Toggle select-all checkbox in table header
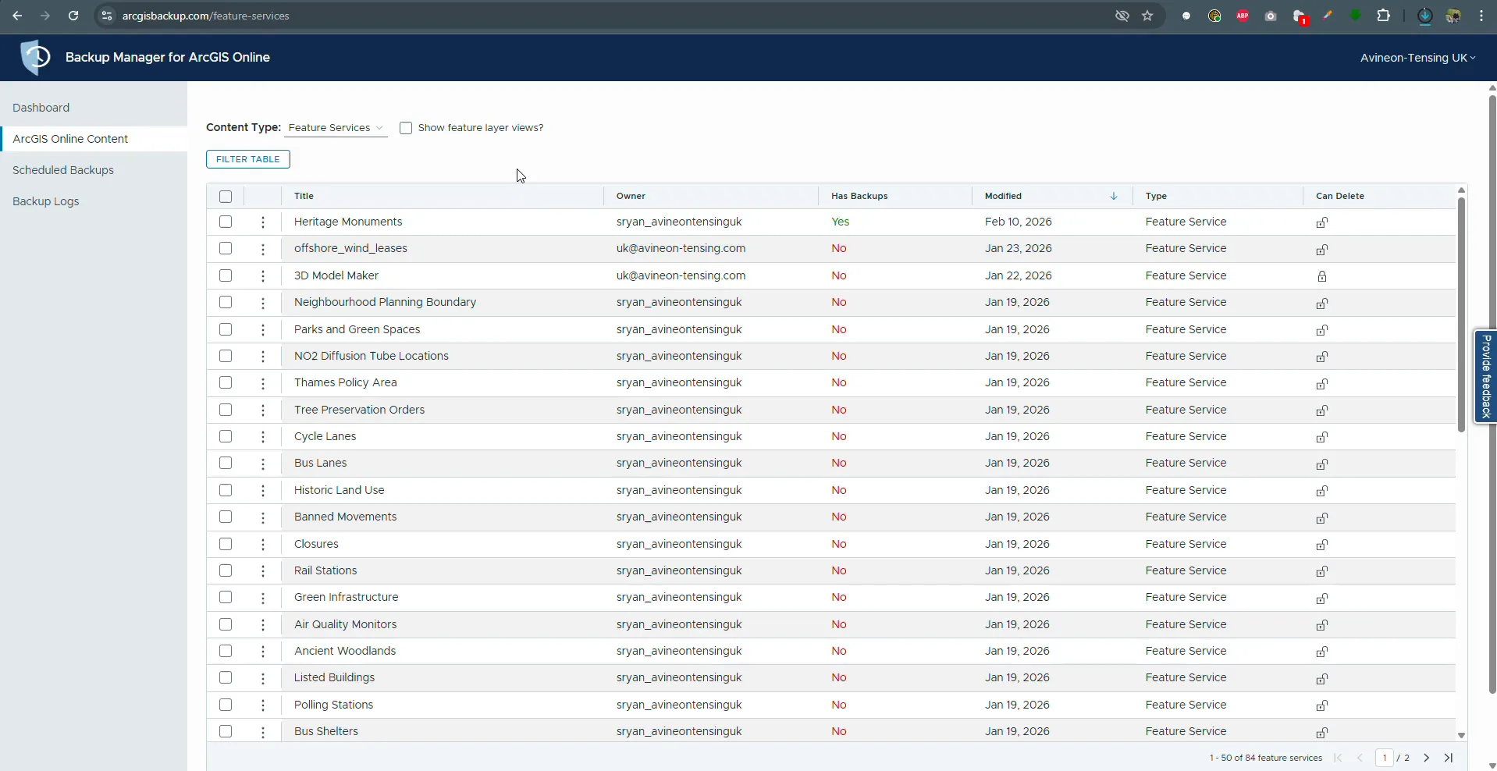This screenshot has height=771, width=1497. pos(226,197)
